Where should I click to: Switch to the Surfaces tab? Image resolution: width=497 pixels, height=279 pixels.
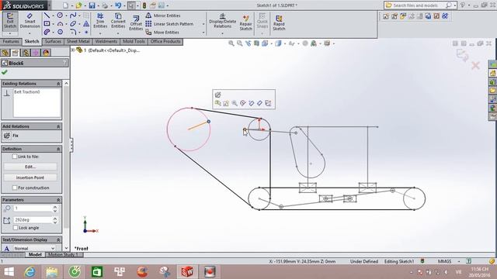53,41
